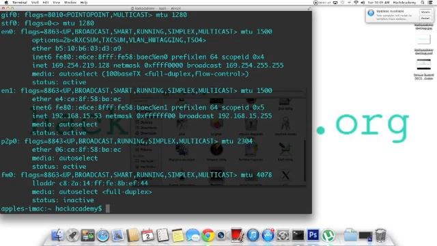Open Spotlight search magnifier icon
This screenshot has width=437, height=246.
pyautogui.click(x=423, y=3)
